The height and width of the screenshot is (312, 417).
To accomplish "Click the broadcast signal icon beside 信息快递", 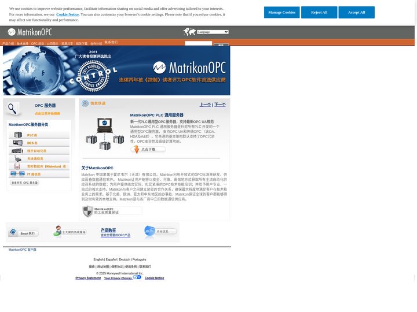I will [x=85, y=103].
